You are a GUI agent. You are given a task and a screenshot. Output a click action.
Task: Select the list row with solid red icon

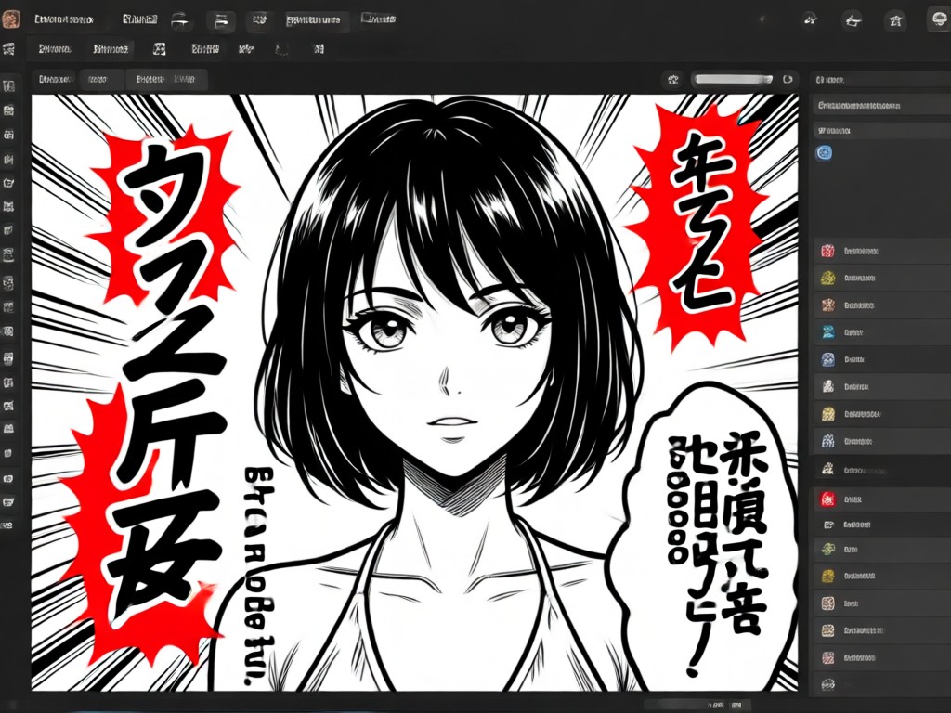[x=881, y=499]
